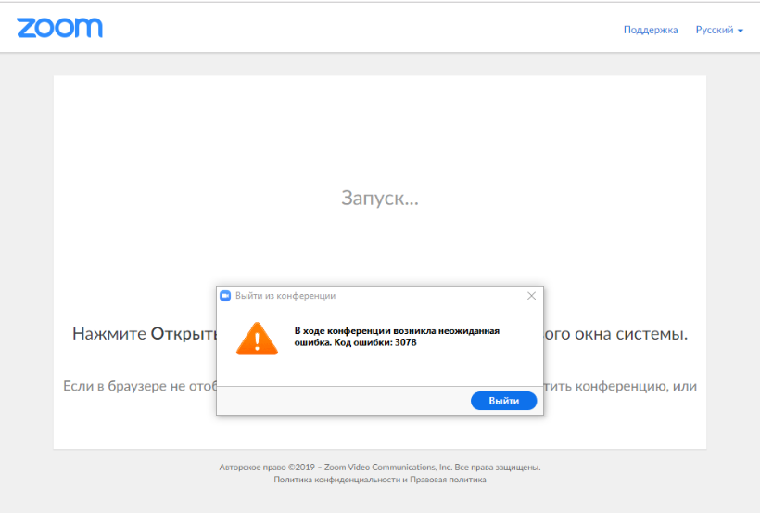Screen dimensions: 760x513
Task: Click the Запуск... launching text
Action: click(380, 198)
